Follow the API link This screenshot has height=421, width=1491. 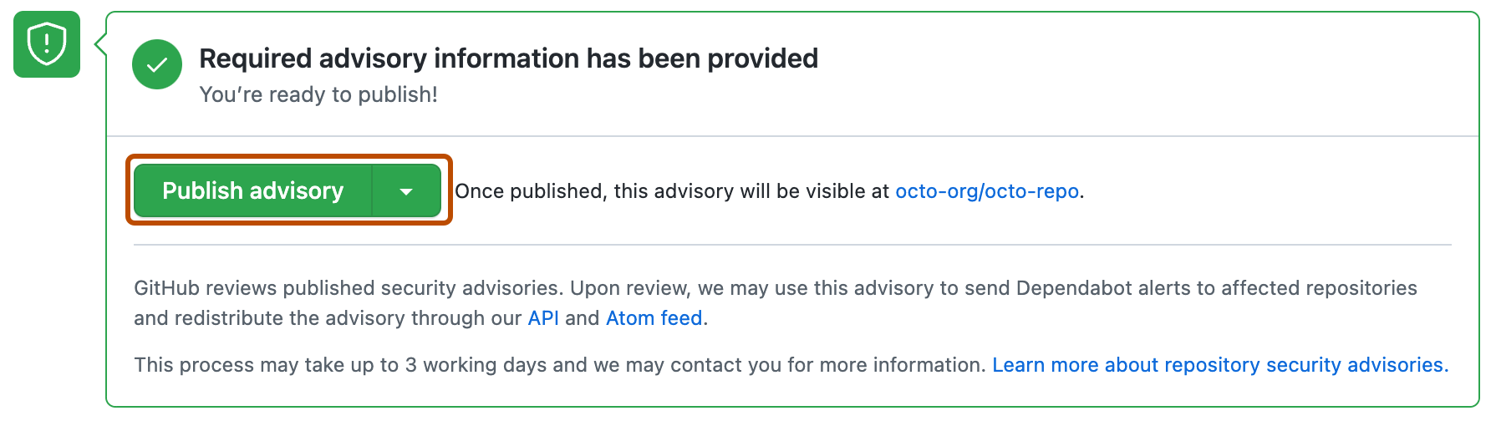pos(543,318)
